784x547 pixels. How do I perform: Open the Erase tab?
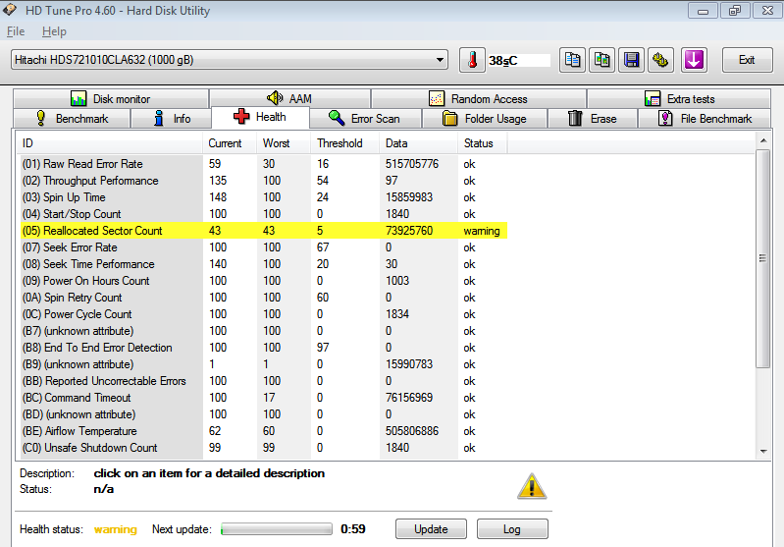click(593, 119)
